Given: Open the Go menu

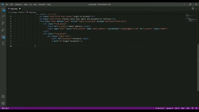Looking at the screenshot, I should (x=30, y=4).
